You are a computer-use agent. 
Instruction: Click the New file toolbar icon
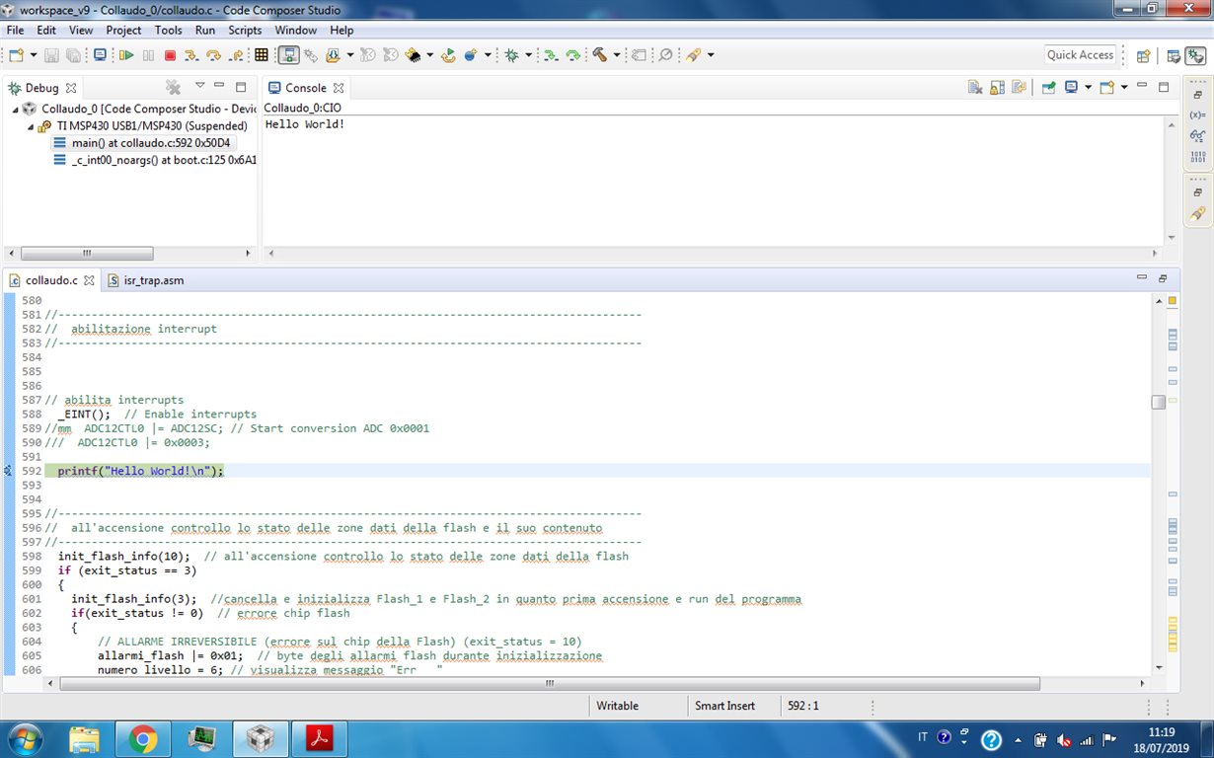point(16,55)
